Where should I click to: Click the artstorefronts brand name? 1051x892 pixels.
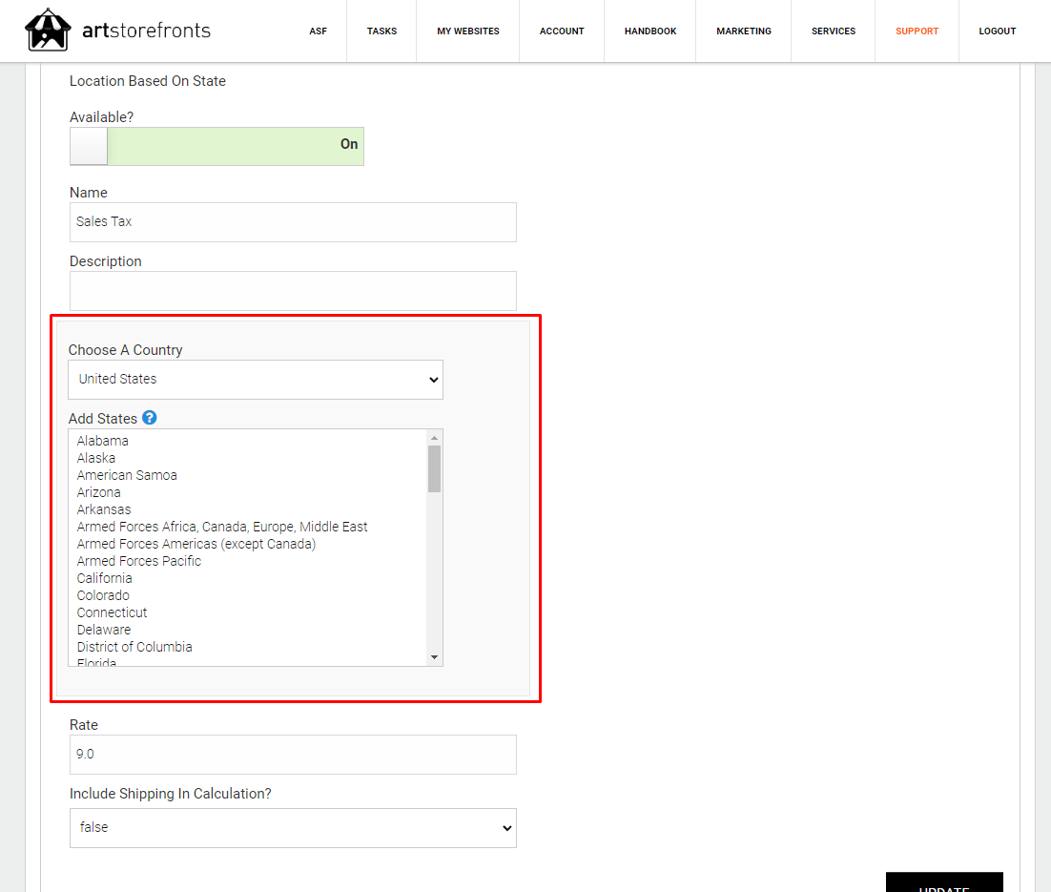146,31
